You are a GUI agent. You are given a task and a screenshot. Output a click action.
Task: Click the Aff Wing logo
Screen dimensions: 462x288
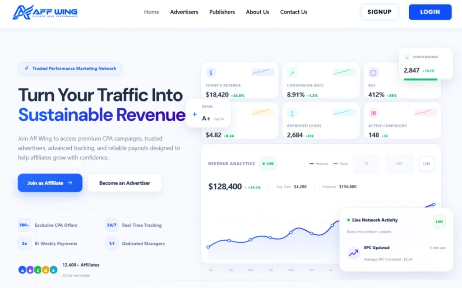[x=45, y=12]
